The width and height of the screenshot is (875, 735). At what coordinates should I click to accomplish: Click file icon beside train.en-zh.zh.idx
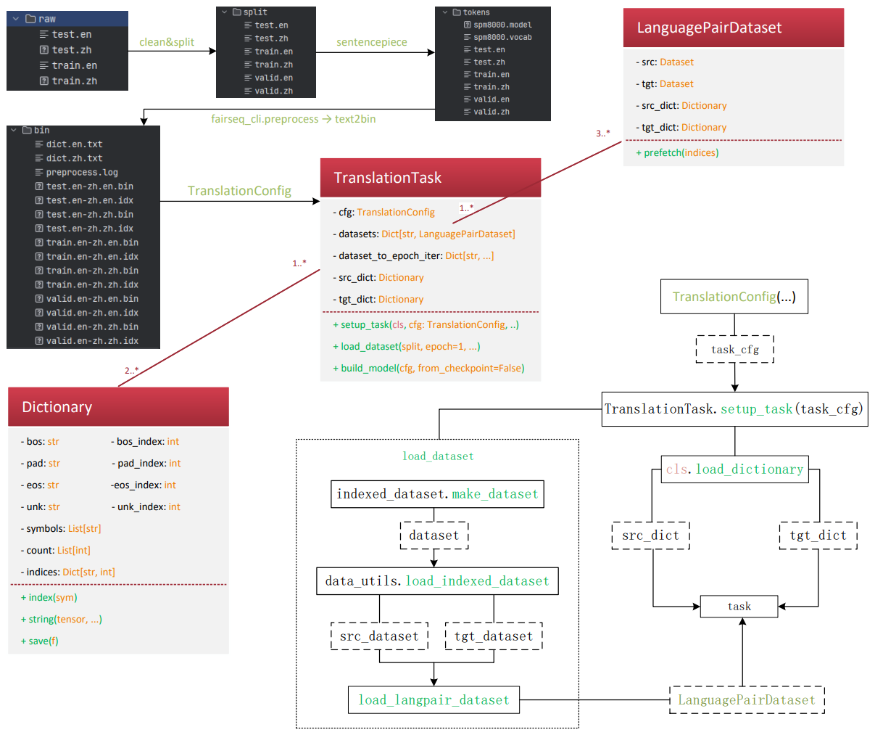click(x=39, y=284)
